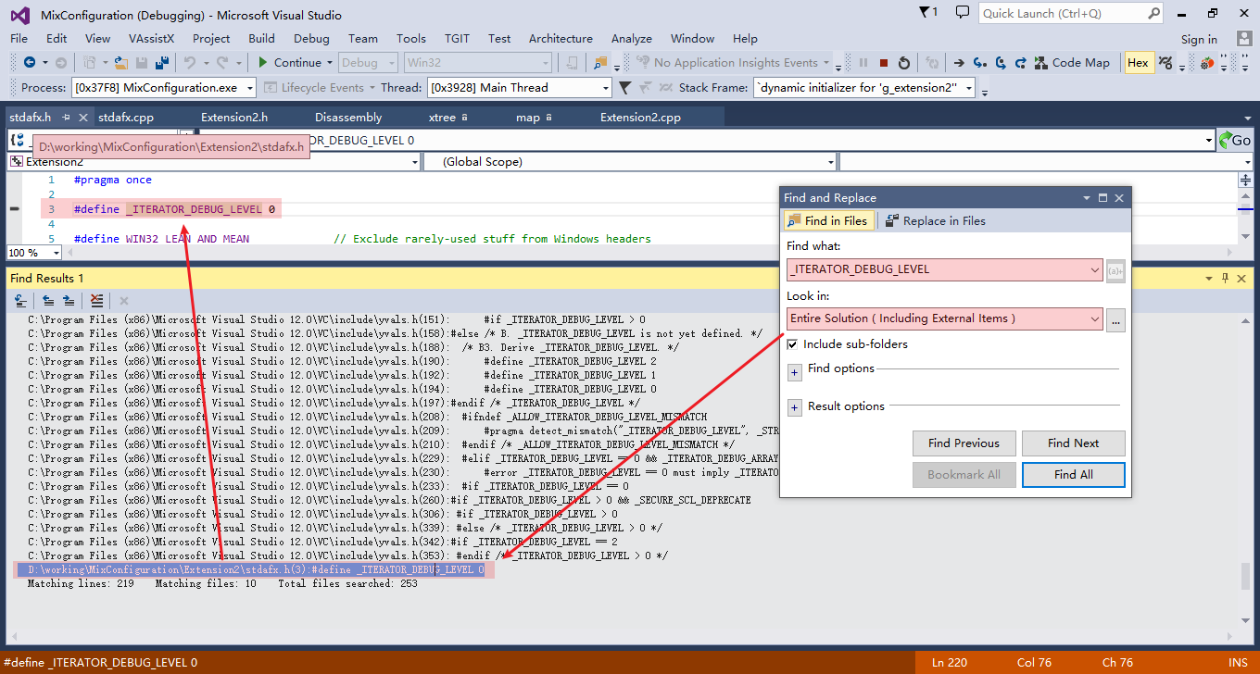Image resolution: width=1260 pixels, height=674 pixels.
Task: Click the Find Previous button
Action: point(964,443)
